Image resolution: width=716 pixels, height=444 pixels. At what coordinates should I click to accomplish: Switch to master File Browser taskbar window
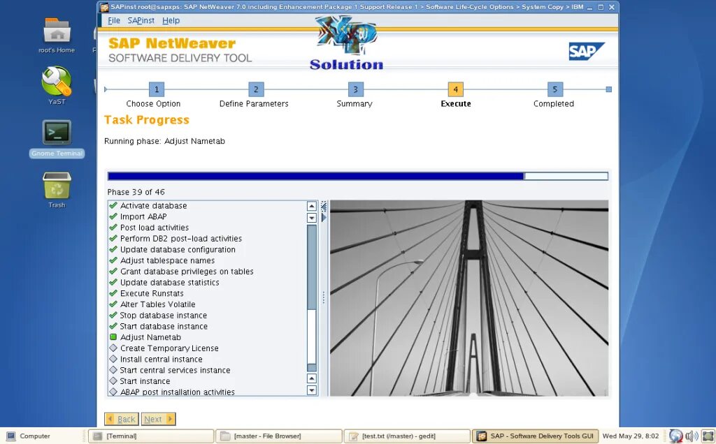click(279, 436)
